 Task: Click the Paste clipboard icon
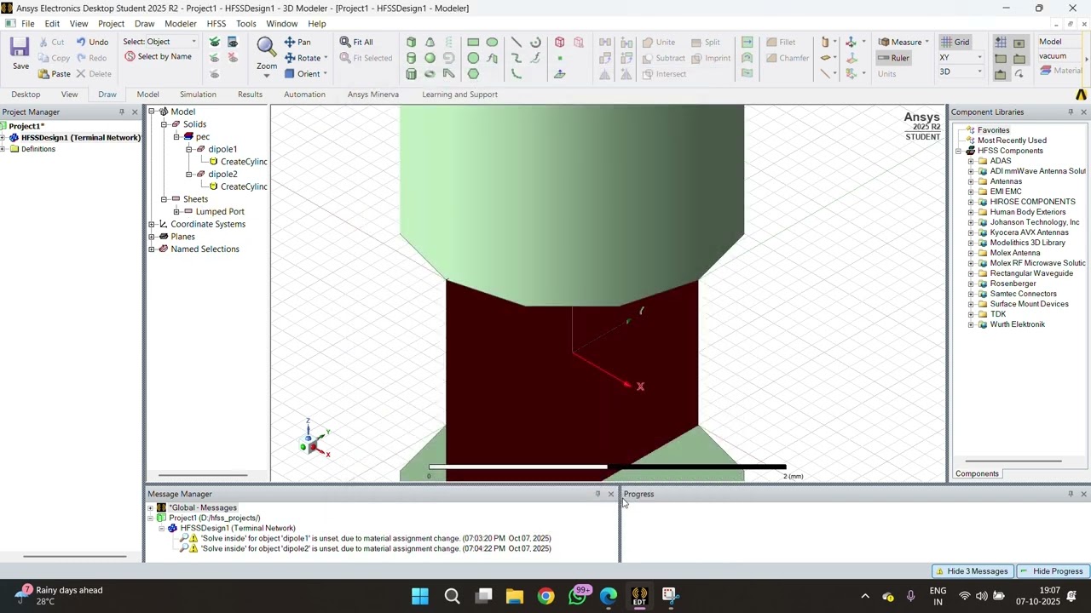tap(43, 74)
